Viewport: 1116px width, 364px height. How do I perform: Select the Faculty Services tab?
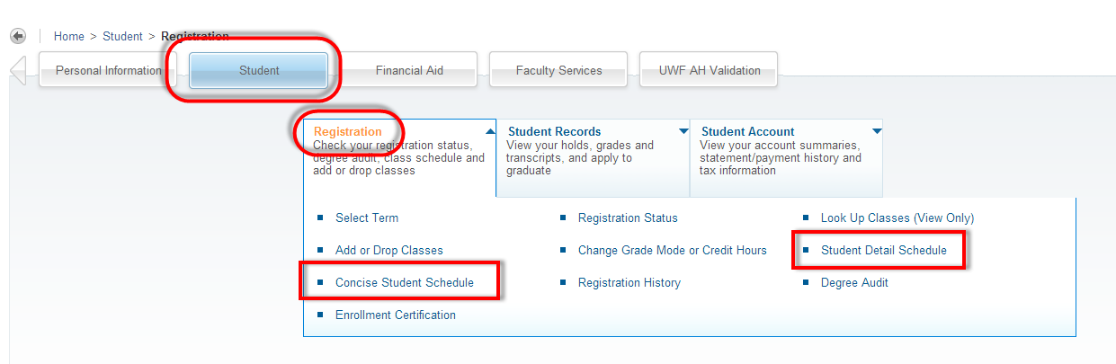pyautogui.click(x=558, y=70)
